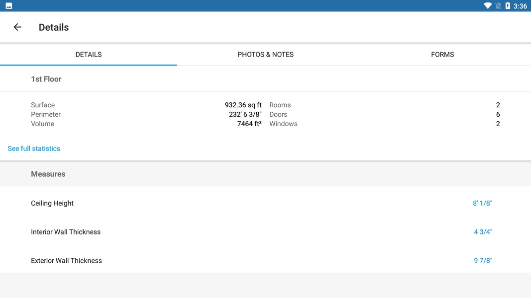This screenshot has height=298, width=531.
Task: Tap the Surface value 932.36 sq ft
Action: click(243, 105)
